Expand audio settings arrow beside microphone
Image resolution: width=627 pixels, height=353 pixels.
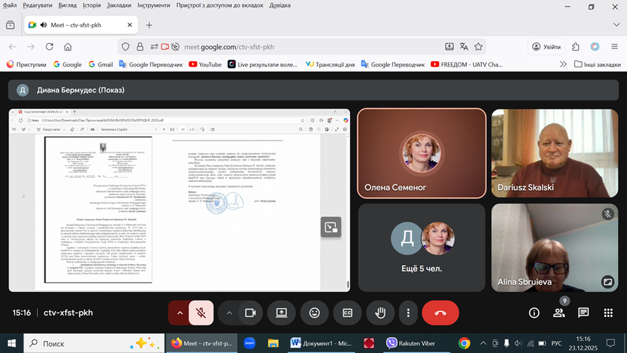pos(180,313)
